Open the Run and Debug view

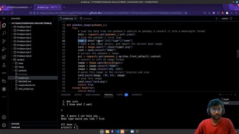(x=4, y=49)
